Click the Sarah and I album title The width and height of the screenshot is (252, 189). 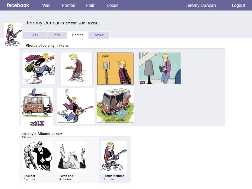[x=67, y=176]
